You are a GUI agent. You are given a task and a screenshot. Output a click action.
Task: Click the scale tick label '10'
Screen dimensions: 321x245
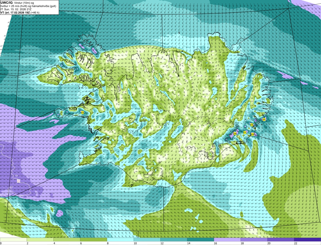(135, 243)
